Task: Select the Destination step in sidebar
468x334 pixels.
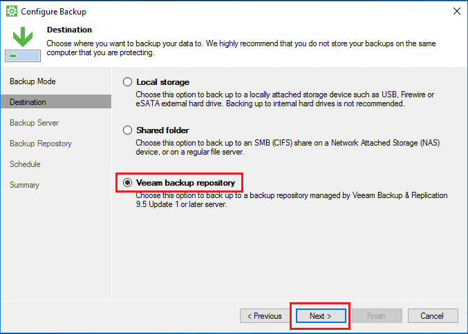Action: click(x=28, y=102)
